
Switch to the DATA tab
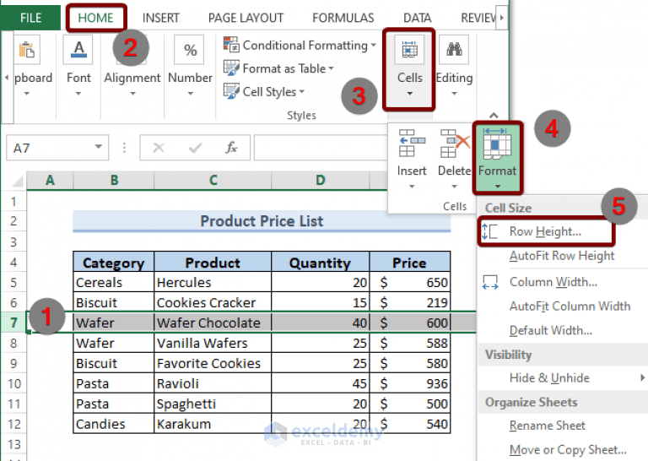417,18
